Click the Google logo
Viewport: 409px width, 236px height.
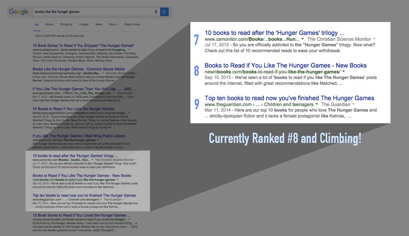click(18, 12)
